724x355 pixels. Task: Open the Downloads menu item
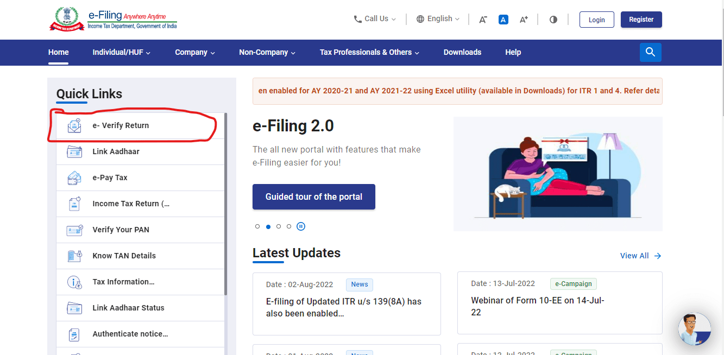click(462, 53)
